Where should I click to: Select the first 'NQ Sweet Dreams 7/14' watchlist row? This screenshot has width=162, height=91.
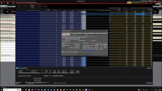pyautogui.click(x=8, y=17)
